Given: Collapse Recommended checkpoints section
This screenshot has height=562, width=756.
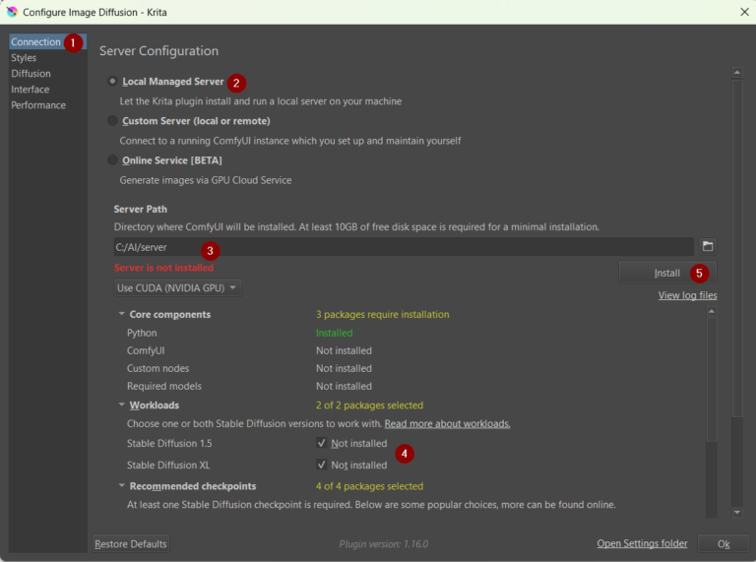Looking at the screenshot, I should (x=121, y=486).
